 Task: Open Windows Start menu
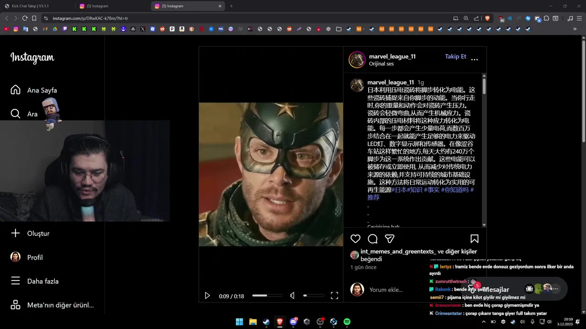[239, 322]
